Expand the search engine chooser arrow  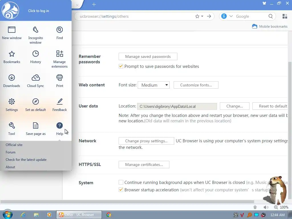[231, 16]
